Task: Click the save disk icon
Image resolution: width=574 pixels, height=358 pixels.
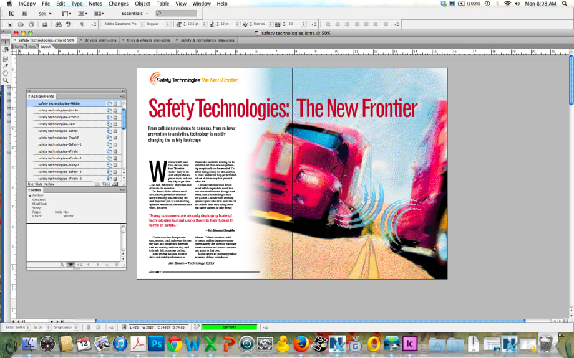Action: [x=31, y=24]
